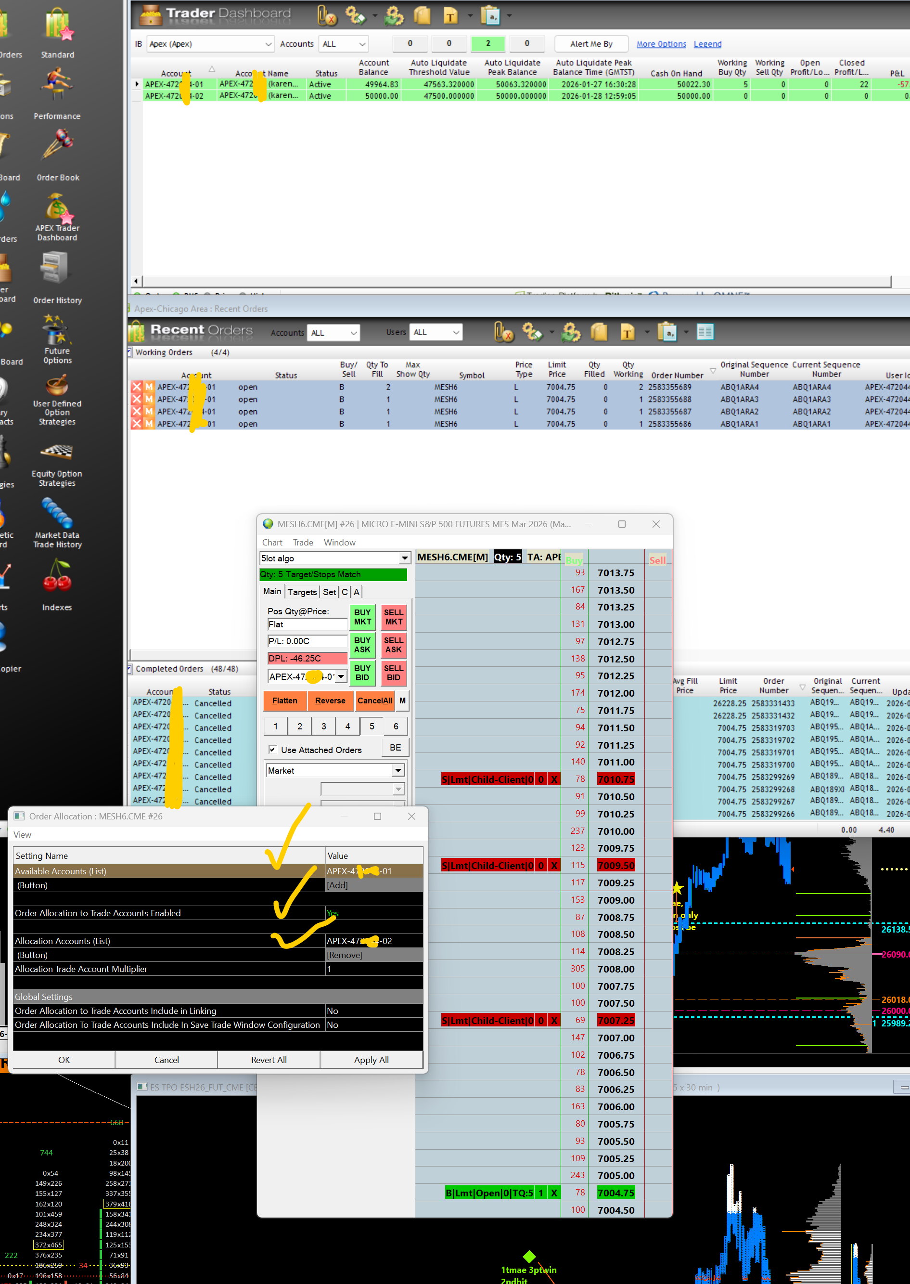The height and width of the screenshot is (1284, 910).
Task: Open Accounts ALL dropdown in Recent Orders
Action: 333,332
